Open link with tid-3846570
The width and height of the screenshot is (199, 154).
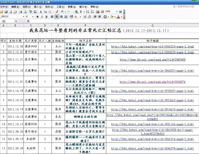pyautogui.click(x=153, y=148)
